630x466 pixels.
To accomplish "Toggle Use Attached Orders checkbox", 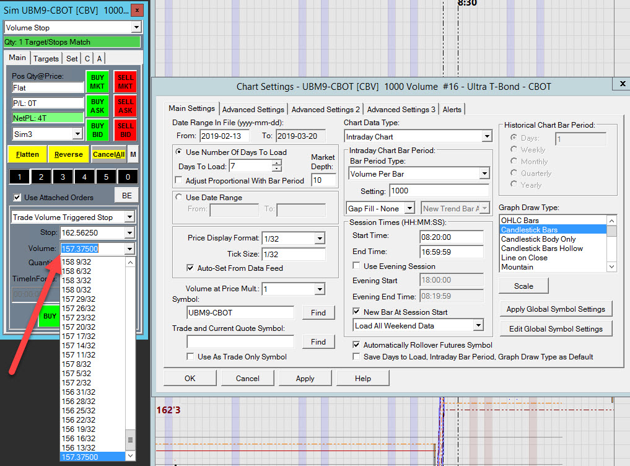I will pos(17,198).
